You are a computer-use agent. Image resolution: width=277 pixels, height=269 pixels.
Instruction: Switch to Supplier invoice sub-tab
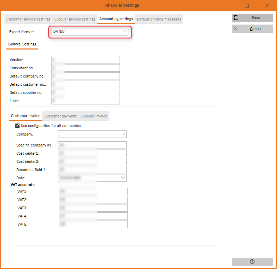pyautogui.click(x=94, y=116)
